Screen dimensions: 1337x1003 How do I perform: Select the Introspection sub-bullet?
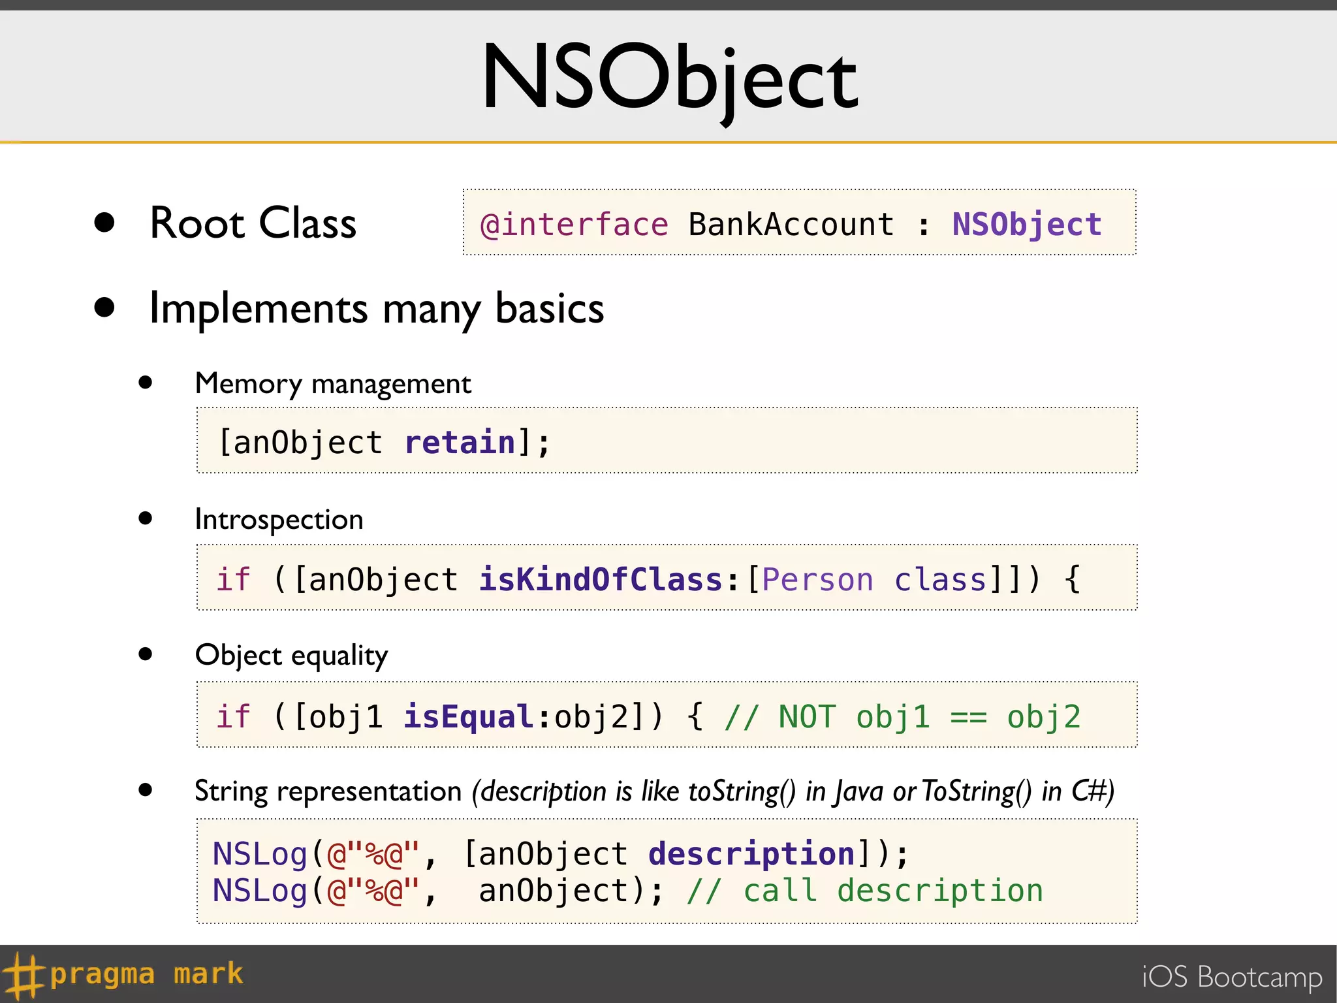click(x=279, y=520)
